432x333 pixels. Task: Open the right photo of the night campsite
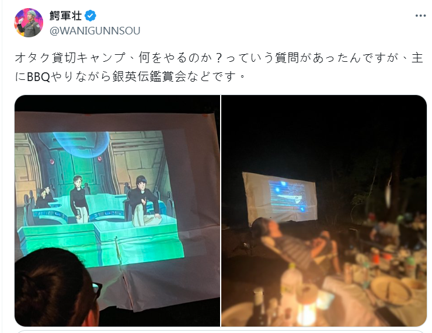pyautogui.click(x=324, y=211)
